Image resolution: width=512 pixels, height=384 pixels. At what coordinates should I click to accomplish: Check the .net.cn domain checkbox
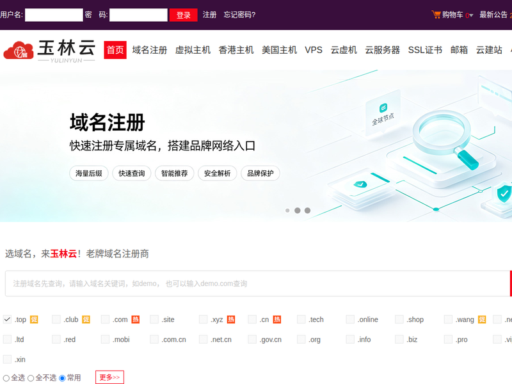point(203,339)
